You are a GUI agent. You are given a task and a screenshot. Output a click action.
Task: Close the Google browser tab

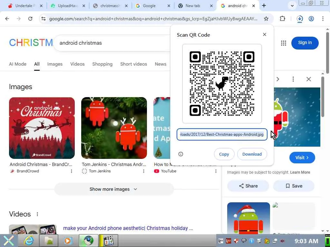[169, 6]
